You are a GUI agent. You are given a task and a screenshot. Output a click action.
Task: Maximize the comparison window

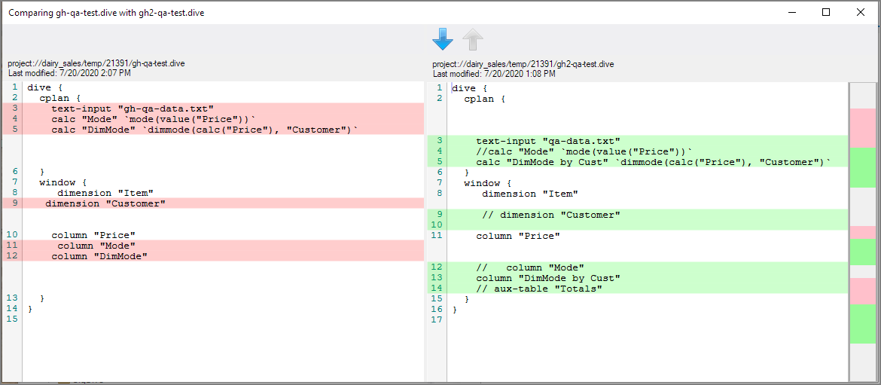826,12
